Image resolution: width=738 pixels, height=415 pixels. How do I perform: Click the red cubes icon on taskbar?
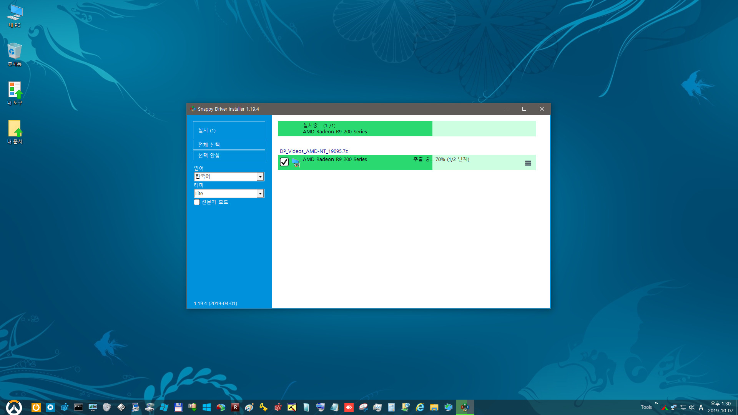pyautogui.click(x=278, y=407)
